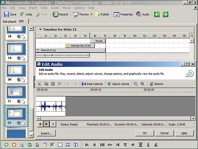Play the audio clip
The width and height of the screenshot is (198, 149).
tap(47, 124)
